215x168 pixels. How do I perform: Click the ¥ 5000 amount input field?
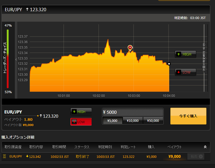click(133, 112)
